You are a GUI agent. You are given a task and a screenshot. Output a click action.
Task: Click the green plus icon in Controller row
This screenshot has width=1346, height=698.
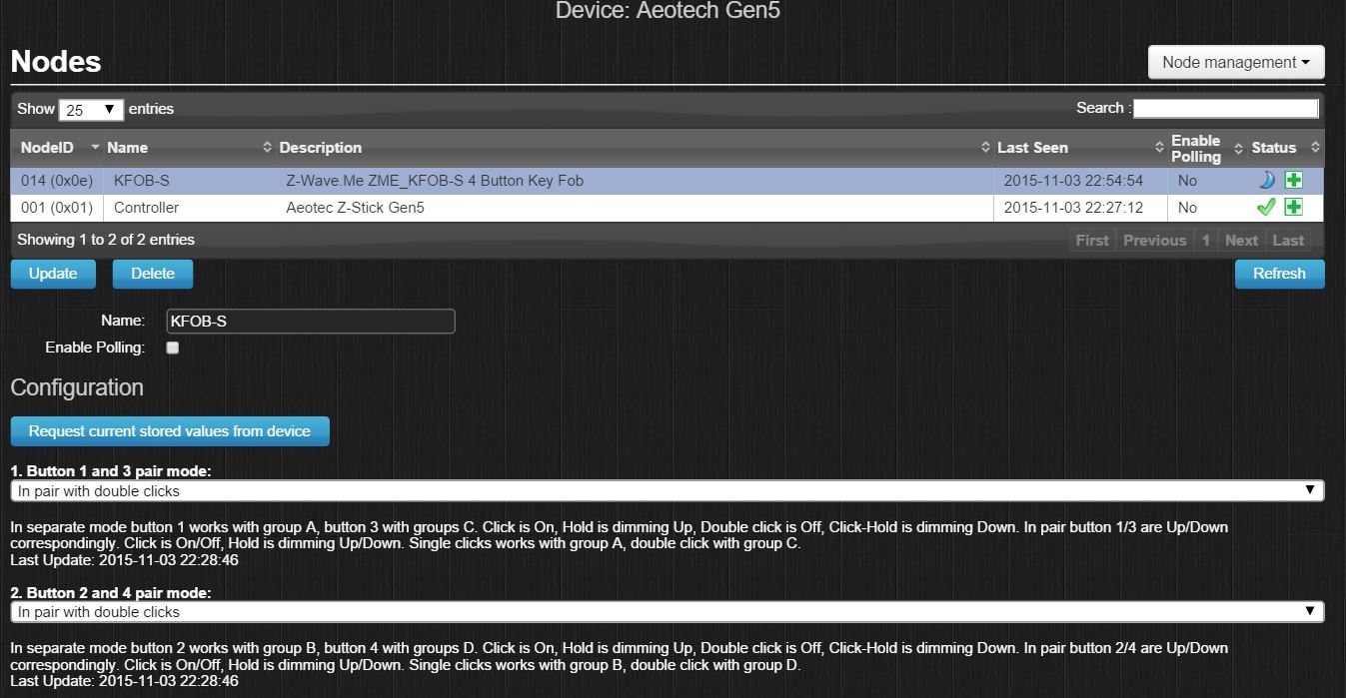pos(1293,208)
